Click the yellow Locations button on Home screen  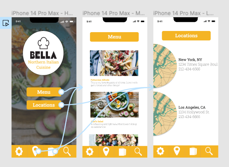(x=44, y=105)
